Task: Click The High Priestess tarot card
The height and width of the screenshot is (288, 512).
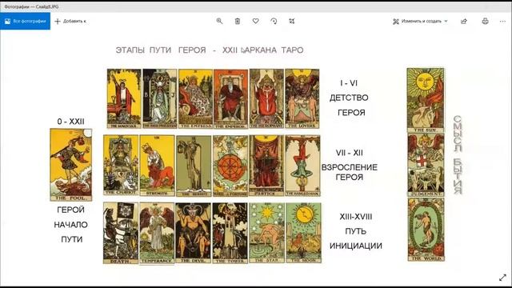Action: point(160,98)
